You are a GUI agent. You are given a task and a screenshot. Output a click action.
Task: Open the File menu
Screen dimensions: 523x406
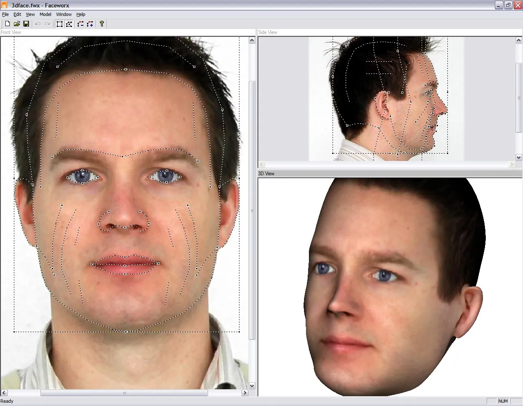pos(5,14)
